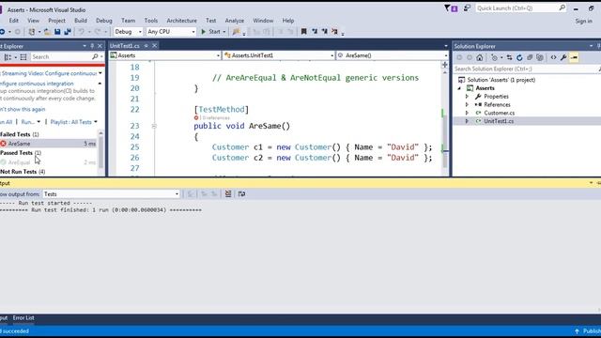Click the Clear Bookmarks toolbar icon

tap(334, 32)
